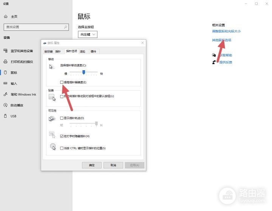Enable show pointer location on CTRL
The image size is (272, 211).
click(62, 148)
